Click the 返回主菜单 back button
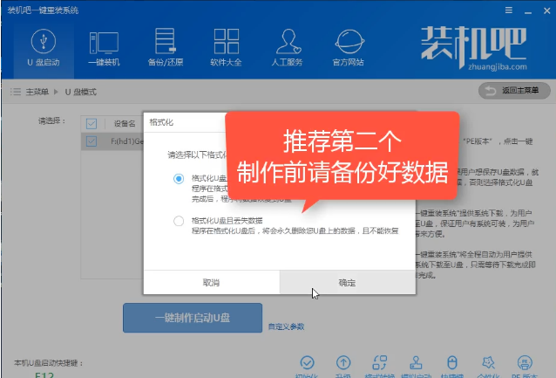The height and width of the screenshot is (378, 556). (514, 91)
